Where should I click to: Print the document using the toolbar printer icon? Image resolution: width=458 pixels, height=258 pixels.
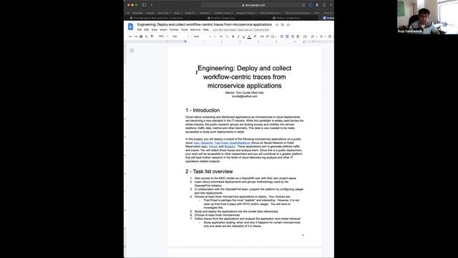click(x=141, y=37)
